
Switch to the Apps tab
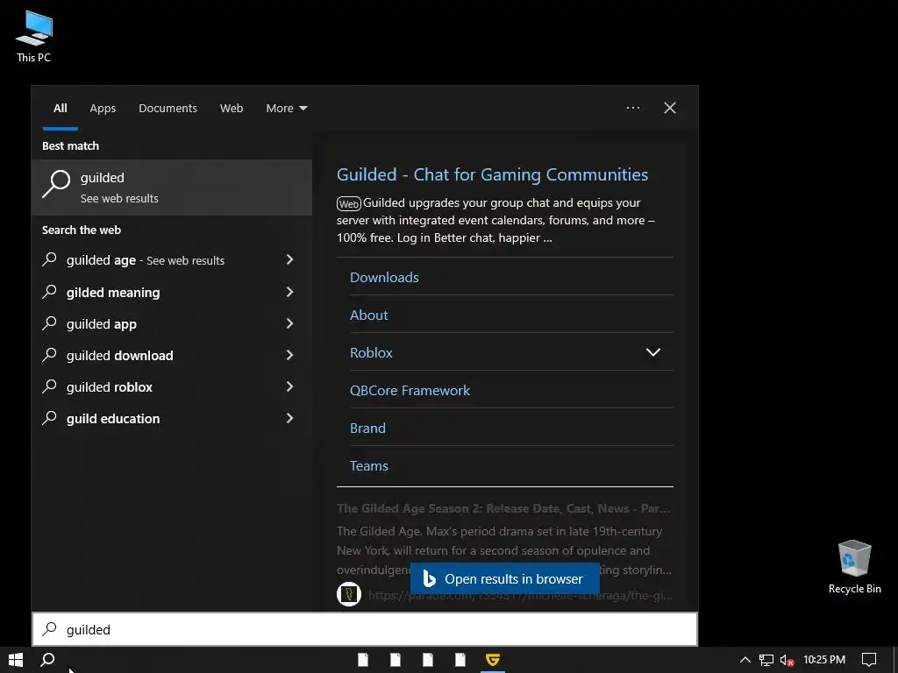103,108
